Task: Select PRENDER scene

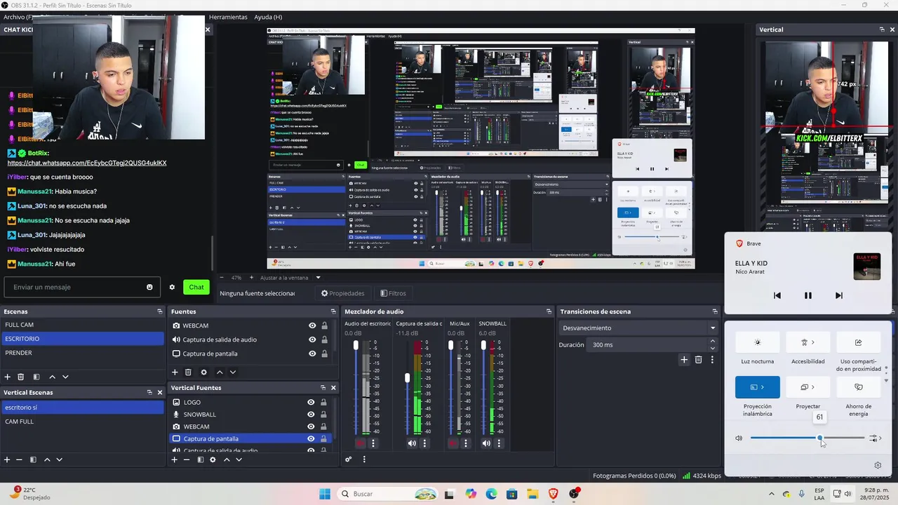Action: point(82,353)
